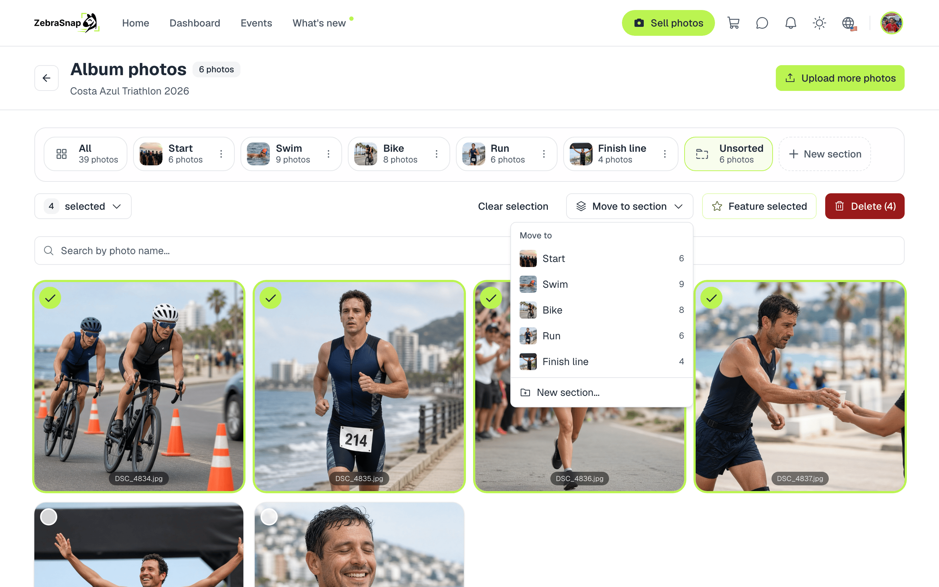Open Run section options menu
This screenshot has width=939, height=587.
point(544,154)
